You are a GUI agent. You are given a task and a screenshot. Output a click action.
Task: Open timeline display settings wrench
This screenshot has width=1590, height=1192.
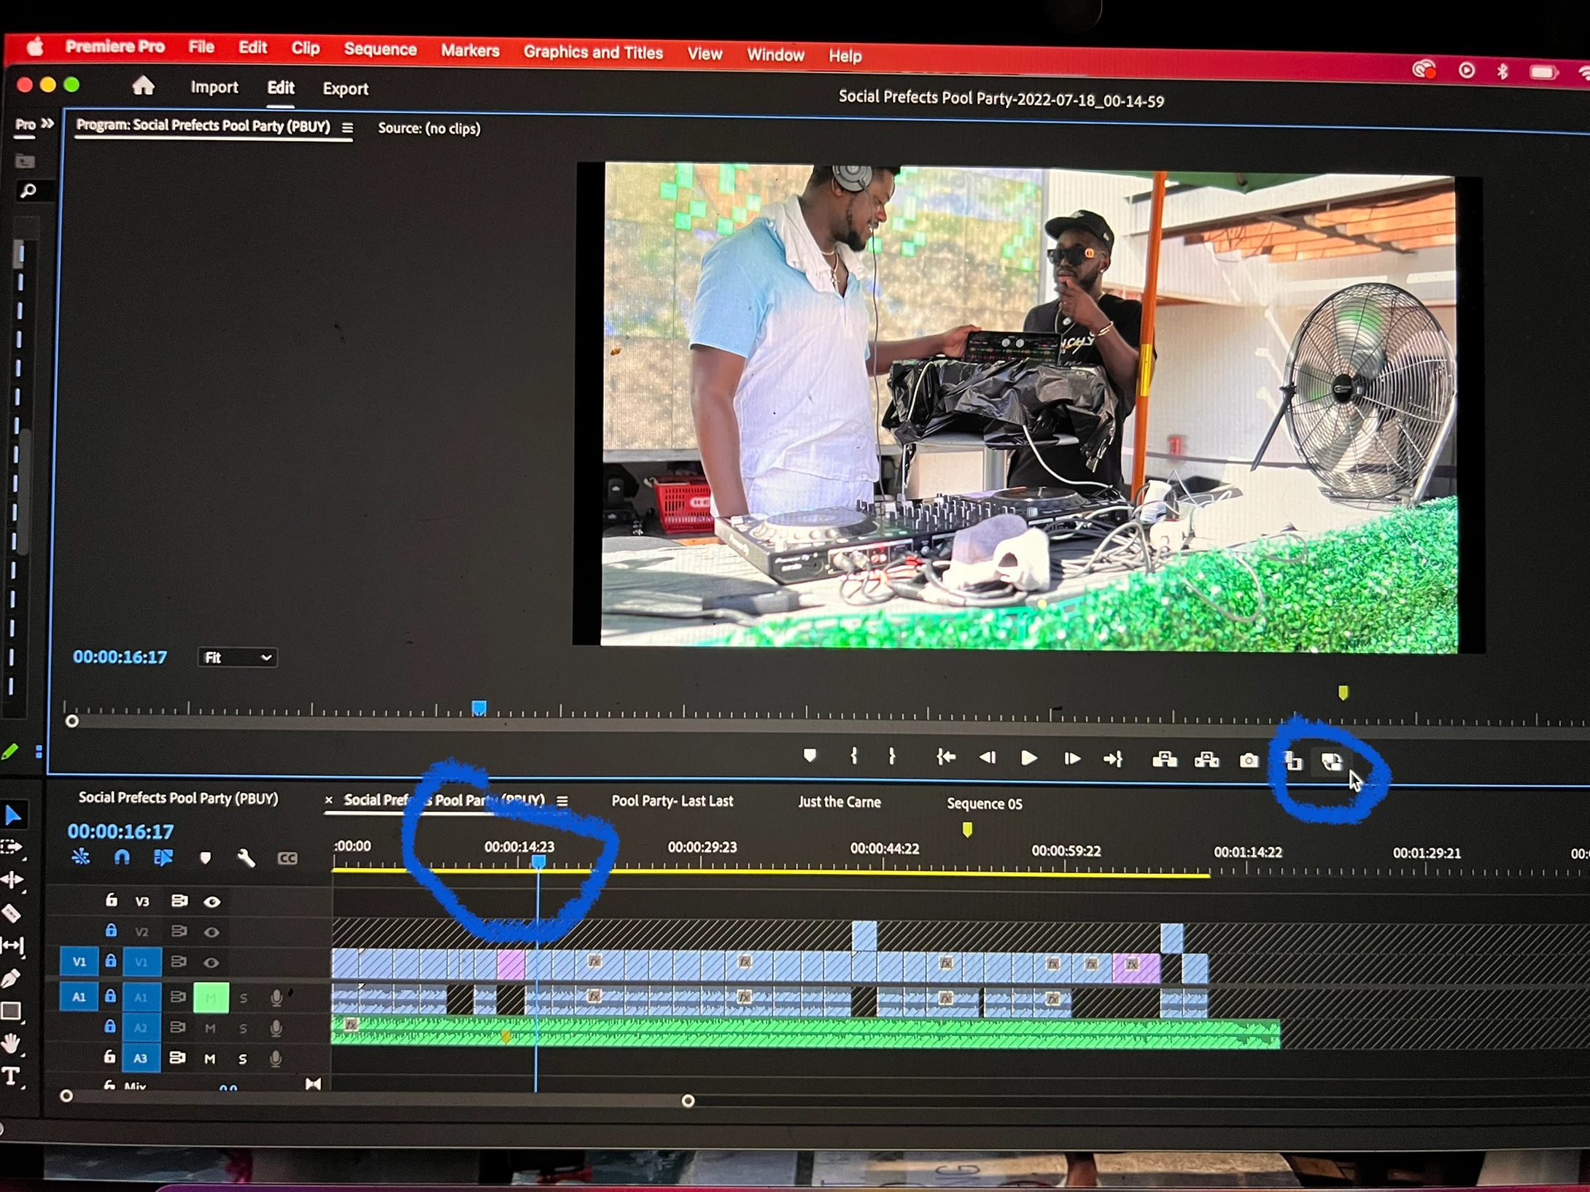tap(246, 858)
